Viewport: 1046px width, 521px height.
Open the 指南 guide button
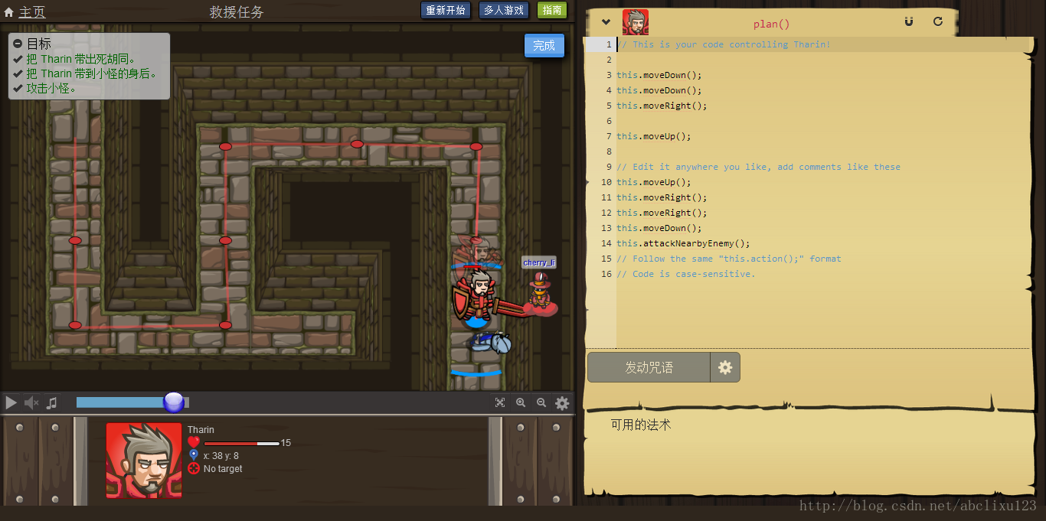(x=552, y=10)
